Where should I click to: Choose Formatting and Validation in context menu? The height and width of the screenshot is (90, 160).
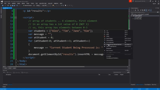point(118,58)
